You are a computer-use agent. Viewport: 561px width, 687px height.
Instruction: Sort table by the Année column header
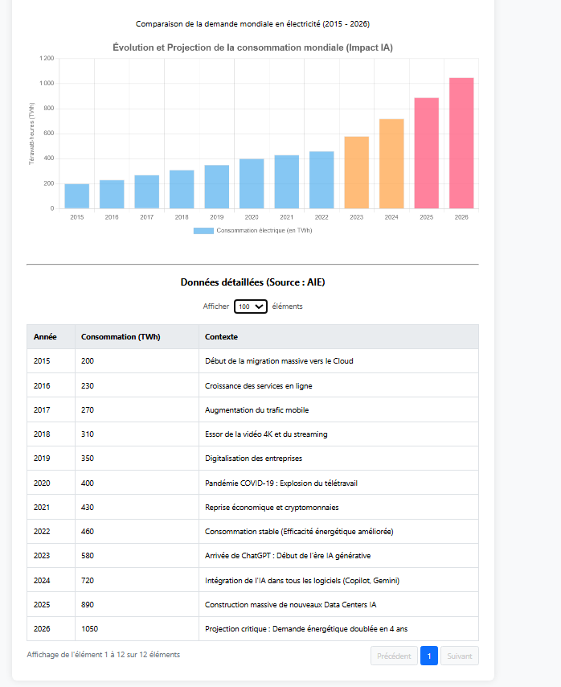tap(46, 336)
